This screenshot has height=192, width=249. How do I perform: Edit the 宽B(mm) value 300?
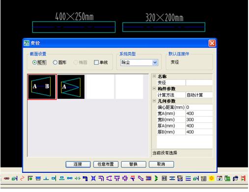199,120
